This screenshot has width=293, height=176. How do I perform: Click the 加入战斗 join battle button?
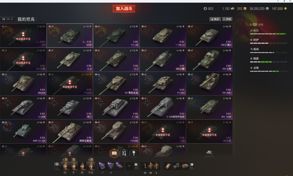(124, 9)
